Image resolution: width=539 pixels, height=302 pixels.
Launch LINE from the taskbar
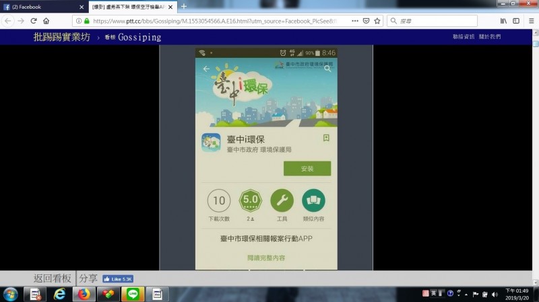pos(133,294)
